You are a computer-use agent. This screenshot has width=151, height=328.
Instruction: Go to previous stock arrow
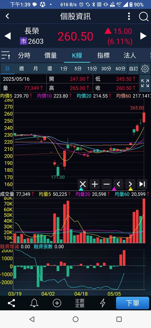tap(8, 36)
